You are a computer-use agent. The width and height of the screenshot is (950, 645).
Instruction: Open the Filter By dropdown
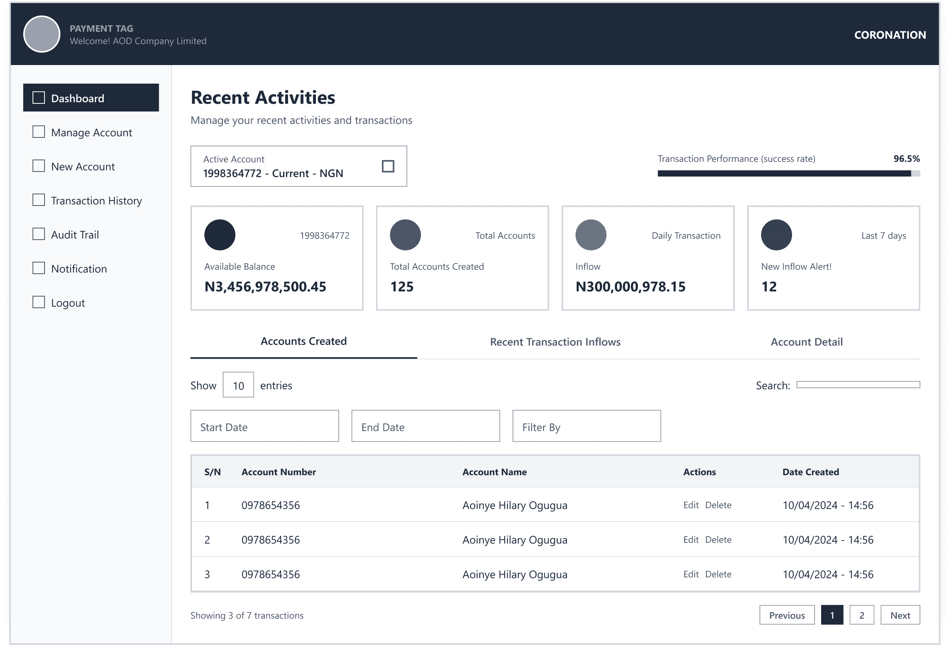coord(586,426)
